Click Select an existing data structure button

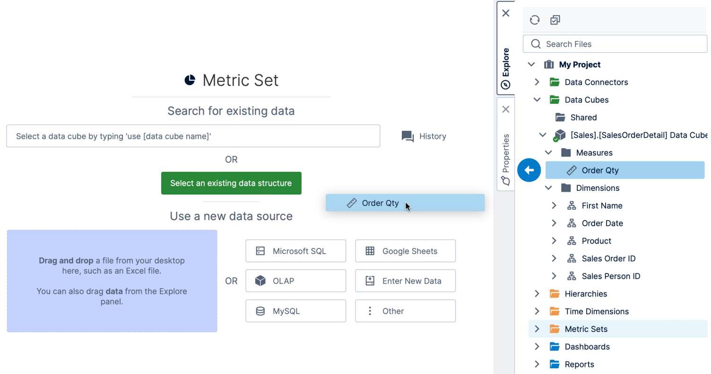tap(231, 183)
